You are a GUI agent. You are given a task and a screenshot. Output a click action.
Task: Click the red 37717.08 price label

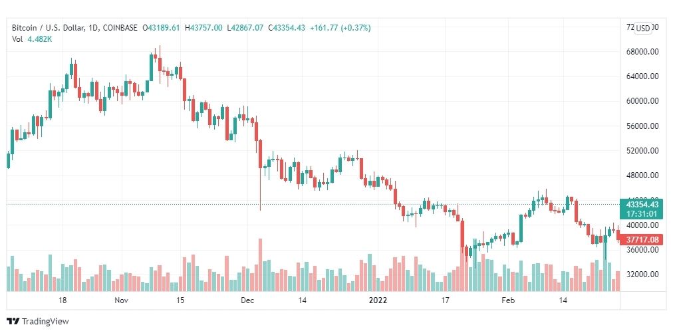642,239
